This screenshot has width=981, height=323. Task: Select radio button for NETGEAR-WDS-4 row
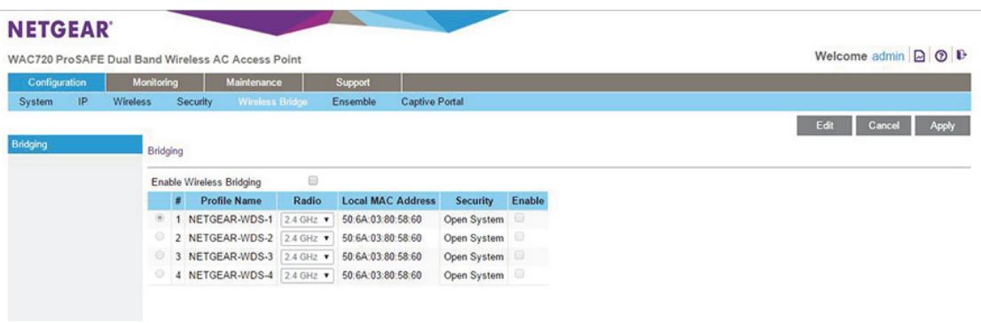click(160, 273)
